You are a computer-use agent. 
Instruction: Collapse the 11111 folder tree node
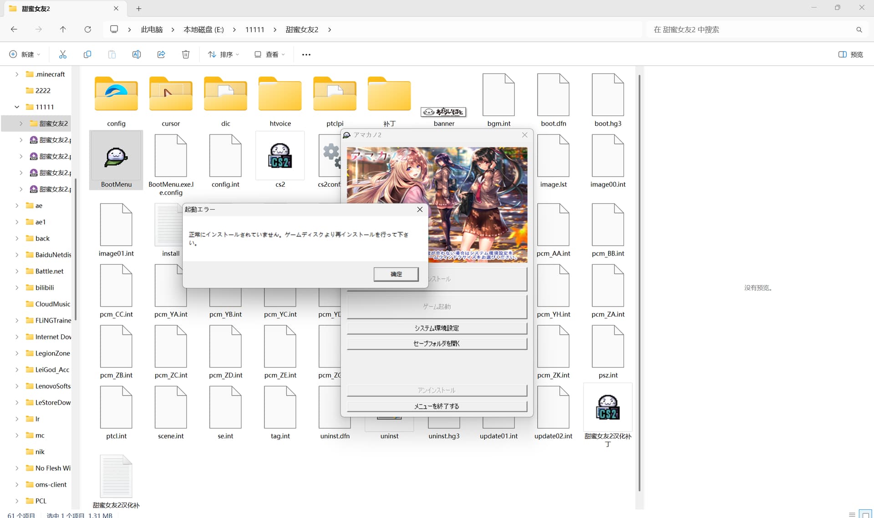17,107
